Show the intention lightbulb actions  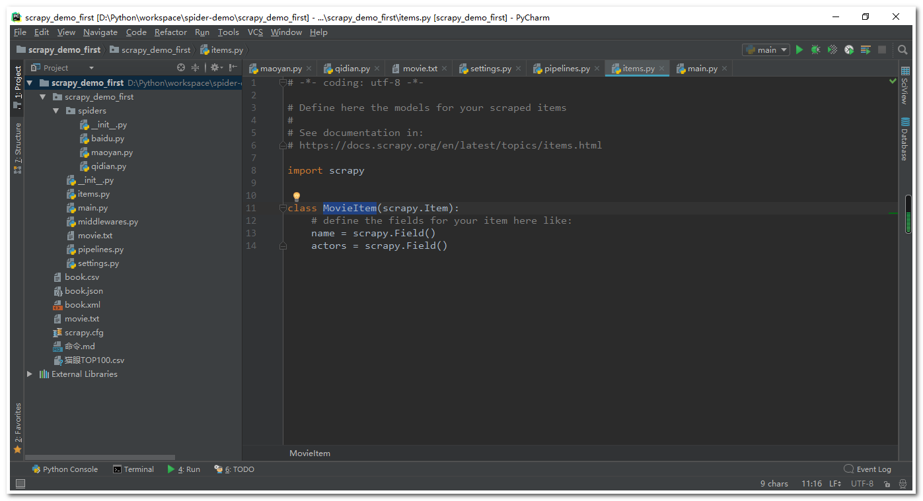[297, 196]
